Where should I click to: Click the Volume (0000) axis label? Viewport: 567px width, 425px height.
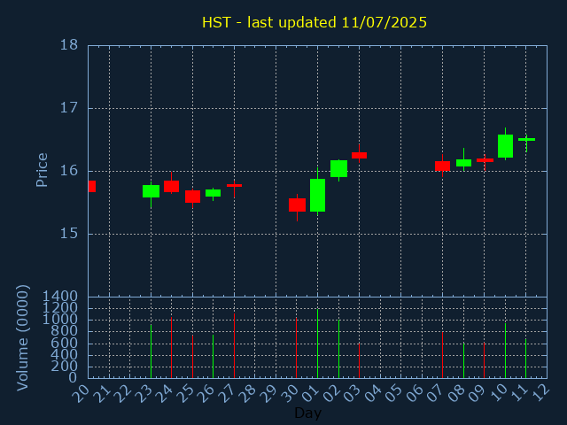tap(22, 337)
